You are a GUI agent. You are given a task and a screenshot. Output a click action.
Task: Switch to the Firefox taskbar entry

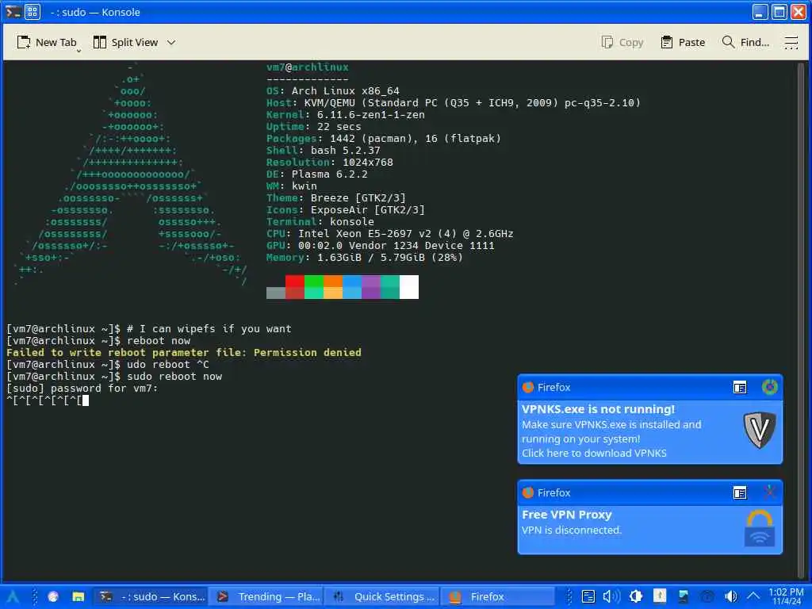(x=498, y=596)
